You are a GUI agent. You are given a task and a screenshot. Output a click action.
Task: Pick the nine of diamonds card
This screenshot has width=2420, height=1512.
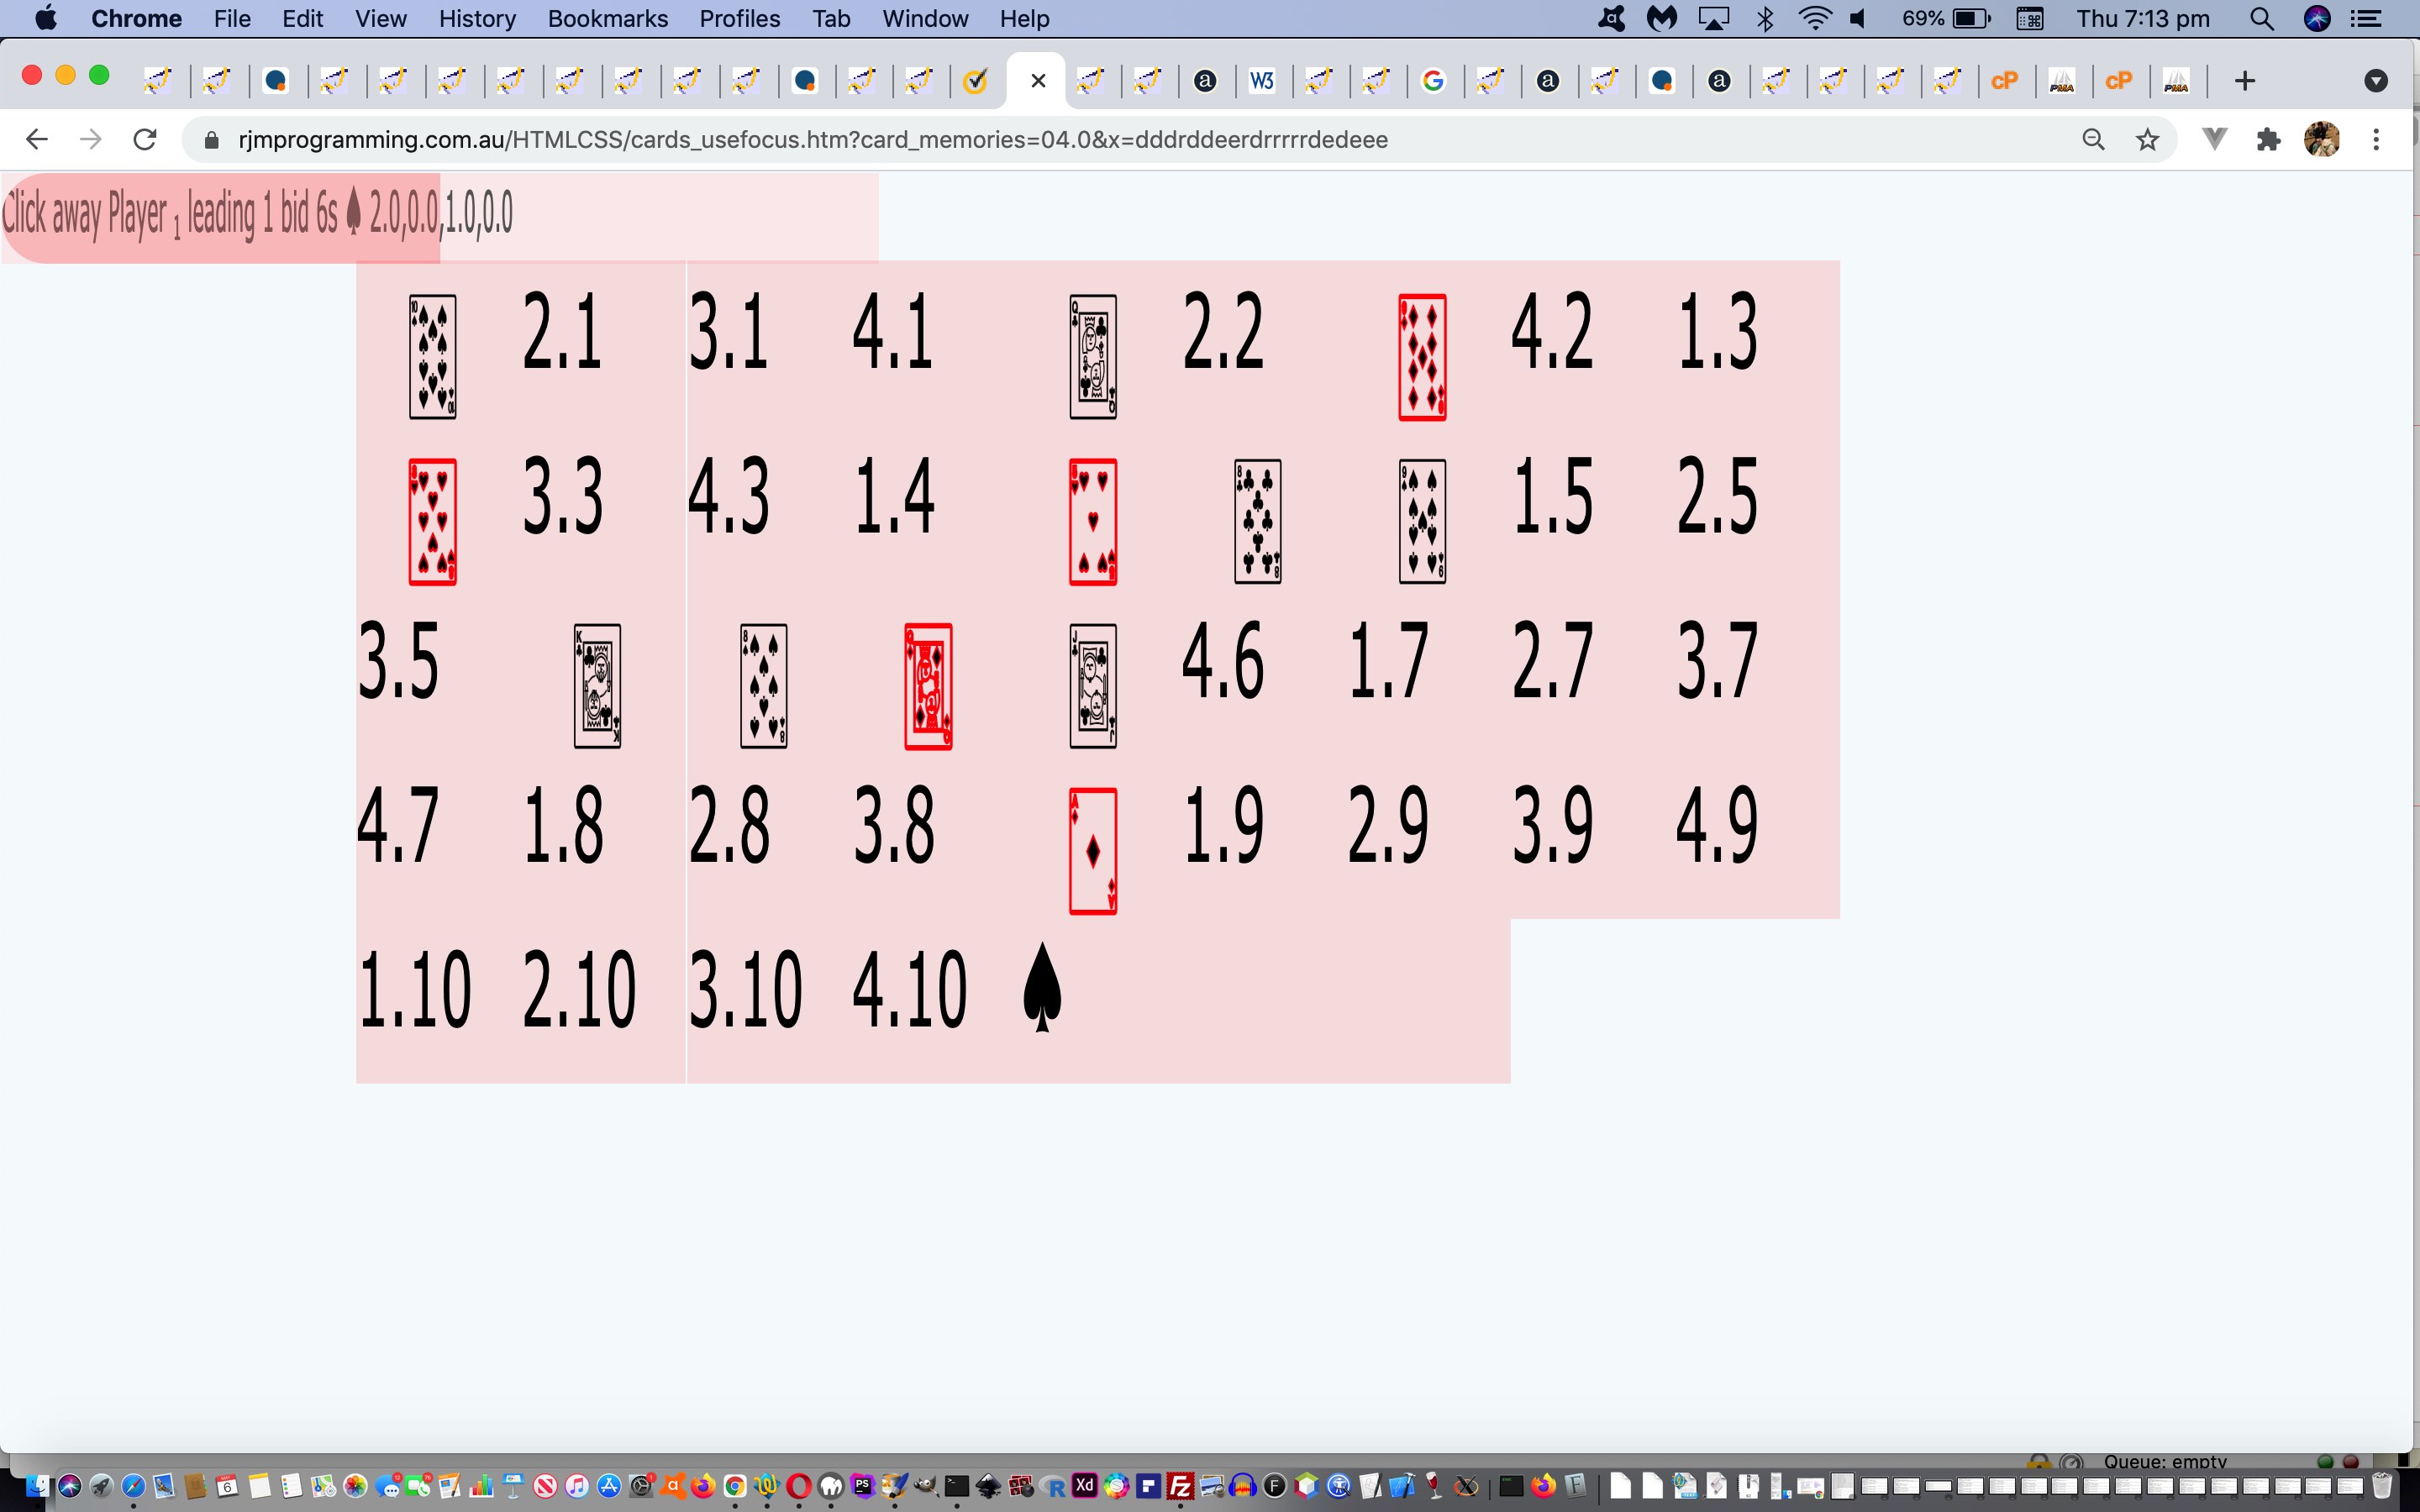pos(1422,357)
